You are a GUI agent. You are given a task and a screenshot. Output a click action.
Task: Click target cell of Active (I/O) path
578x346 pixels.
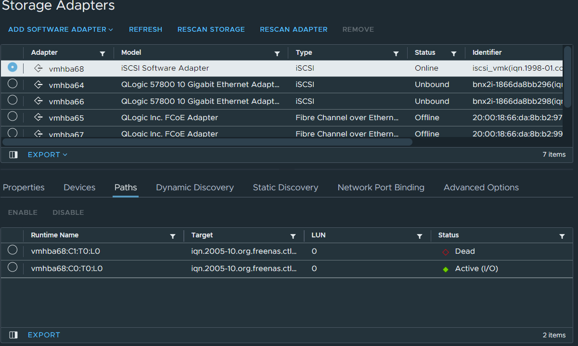pyautogui.click(x=244, y=269)
